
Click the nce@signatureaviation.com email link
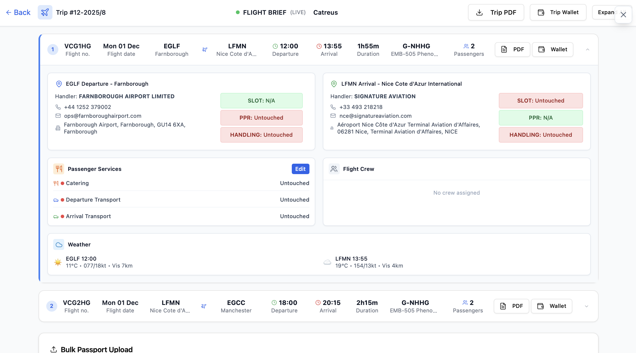tap(376, 116)
